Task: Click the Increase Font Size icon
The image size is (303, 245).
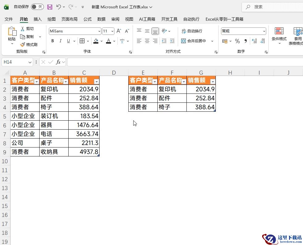Action: pyautogui.click(x=119, y=31)
